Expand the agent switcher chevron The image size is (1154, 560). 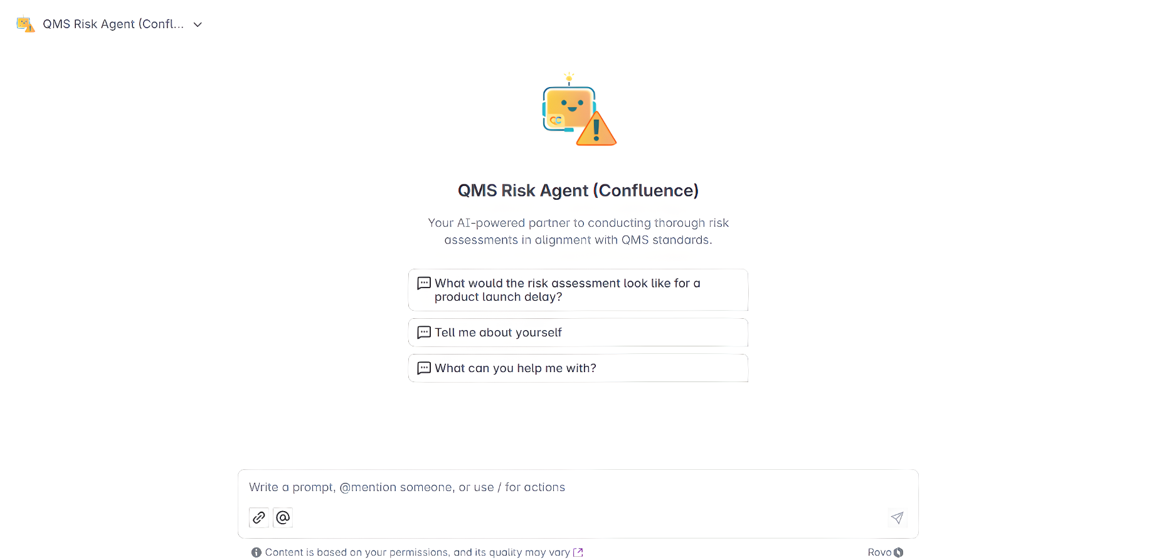(x=198, y=24)
